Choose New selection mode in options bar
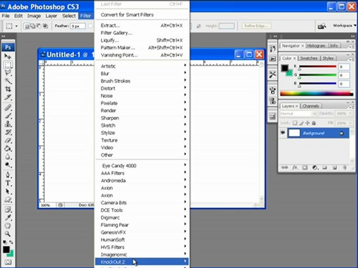This screenshot has width=358, height=268. point(27,26)
